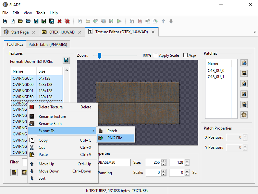Click the new texture icon below Filter

point(14,173)
